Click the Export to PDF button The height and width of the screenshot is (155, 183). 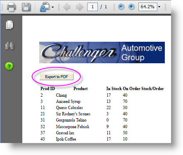[57, 77]
